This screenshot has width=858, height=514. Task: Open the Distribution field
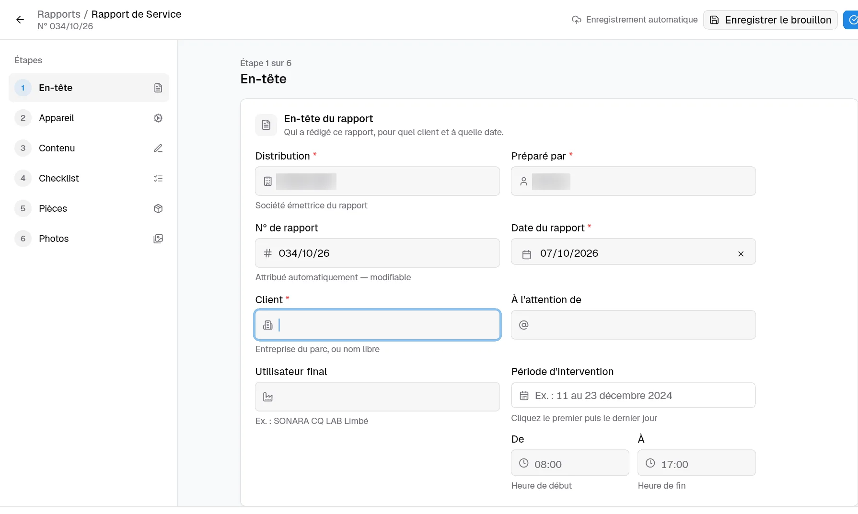click(x=377, y=181)
